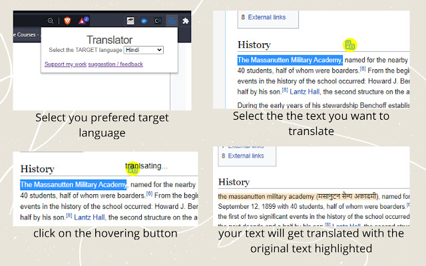Click the line 'the first of two significant events'

click(x=314, y=217)
